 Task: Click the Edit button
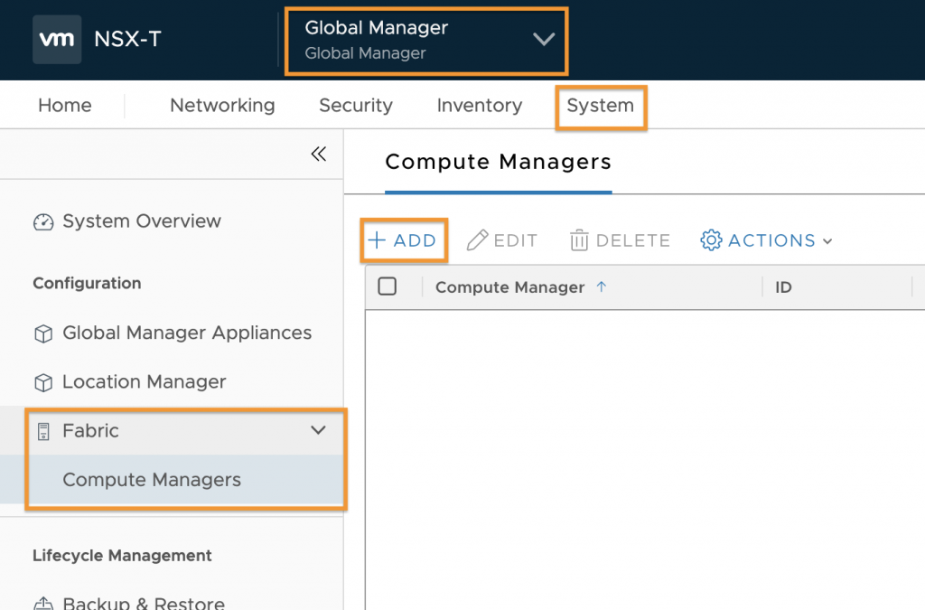[502, 240]
